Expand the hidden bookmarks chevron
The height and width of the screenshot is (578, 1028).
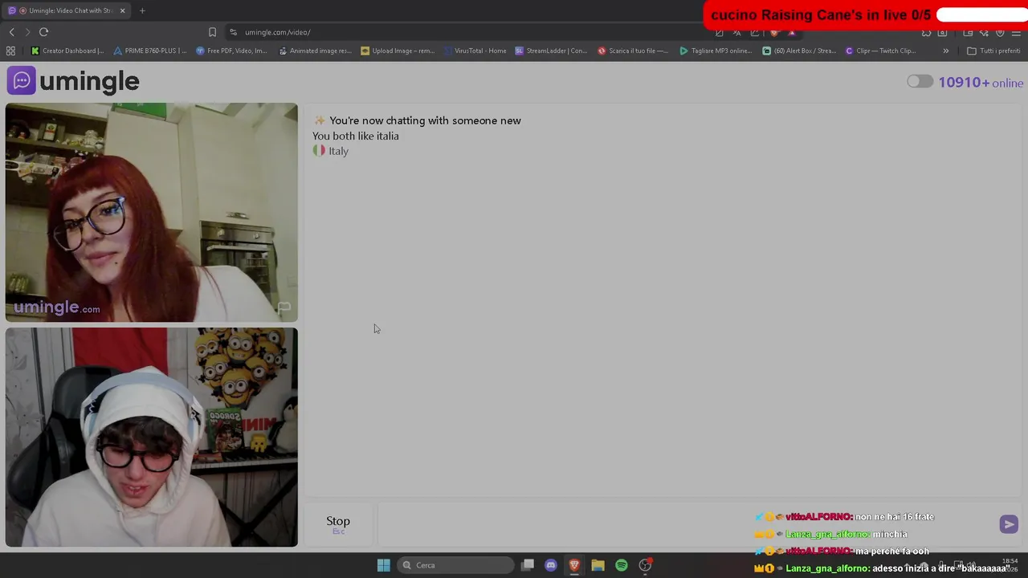click(x=945, y=51)
